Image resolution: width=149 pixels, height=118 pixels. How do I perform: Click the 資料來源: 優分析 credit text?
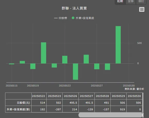134,89
